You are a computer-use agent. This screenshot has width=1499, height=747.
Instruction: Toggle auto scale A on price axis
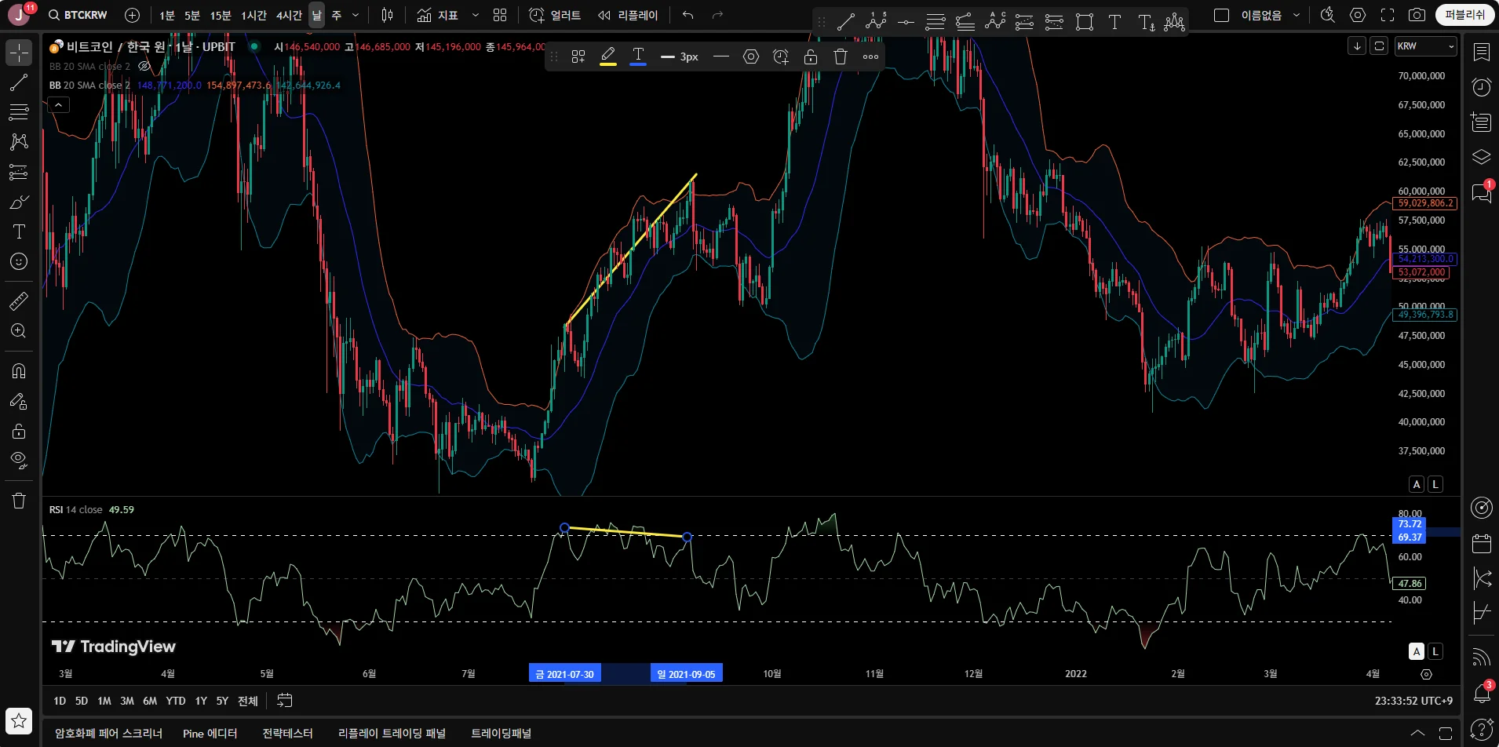[x=1417, y=484]
